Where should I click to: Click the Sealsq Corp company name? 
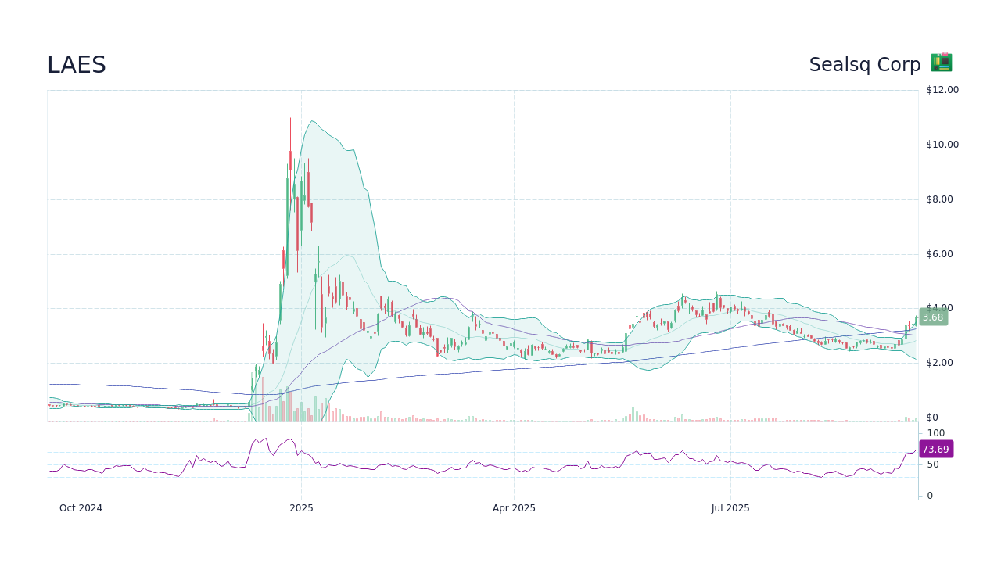pos(864,64)
